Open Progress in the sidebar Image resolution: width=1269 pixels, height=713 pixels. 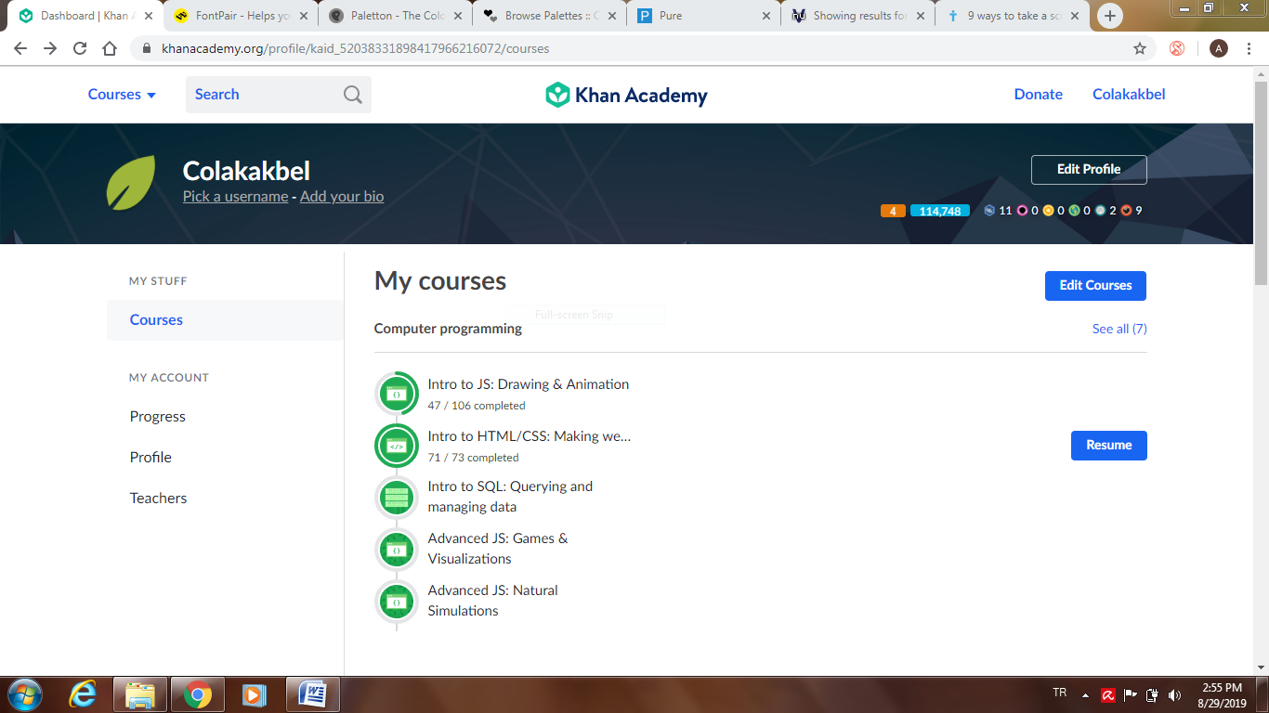[158, 417]
